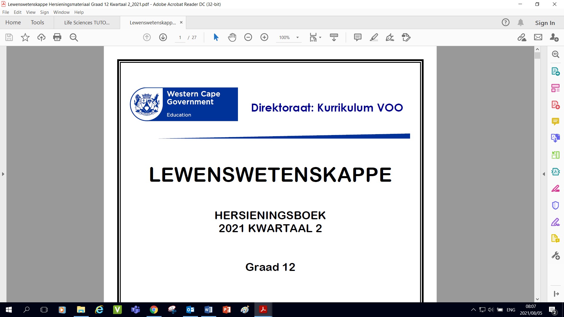Open Combine Files tool in right pane

coord(555,138)
